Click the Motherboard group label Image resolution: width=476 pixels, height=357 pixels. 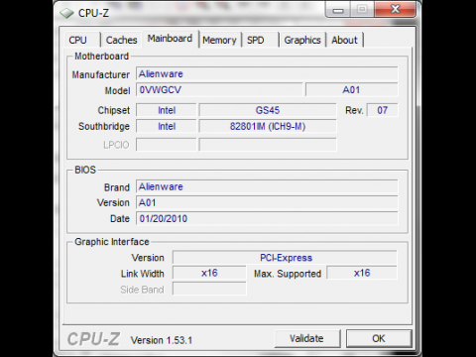pyautogui.click(x=101, y=57)
